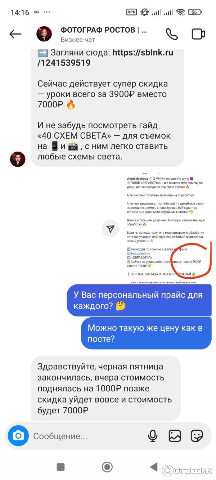Tap the Android recent apps square
Viewport: 216px width, 480px height.
pyautogui.click(x=60, y=467)
